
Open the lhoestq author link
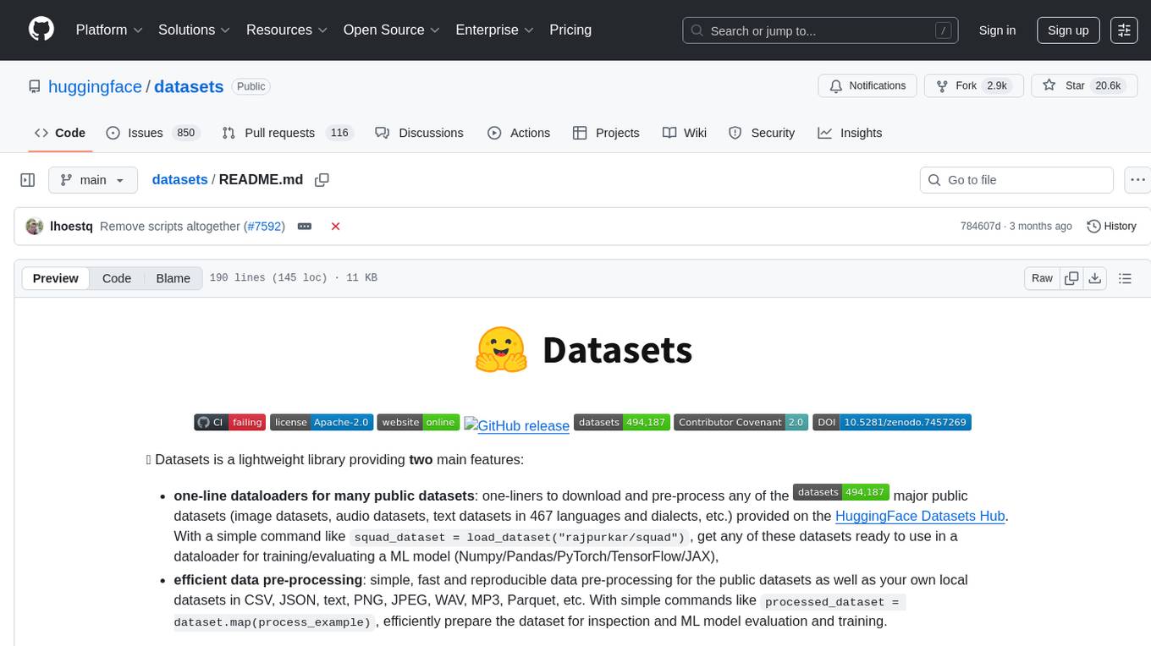pos(72,227)
